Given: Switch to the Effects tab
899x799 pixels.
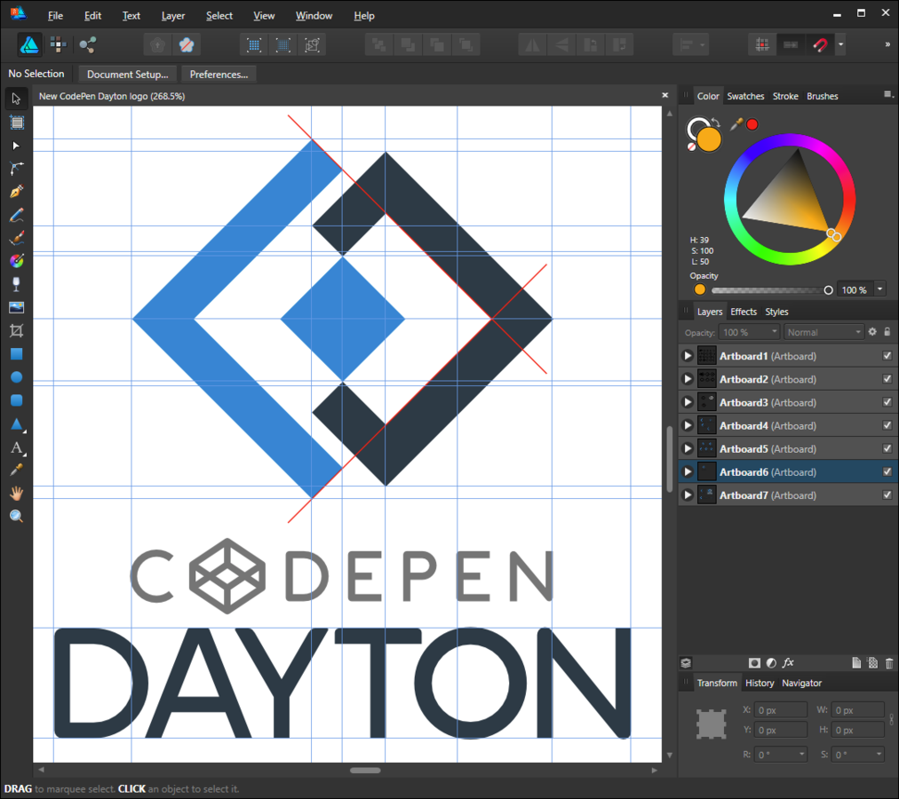Looking at the screenshot, I should (744, 312).
